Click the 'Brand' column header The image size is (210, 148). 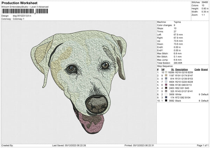pos(204,69)
